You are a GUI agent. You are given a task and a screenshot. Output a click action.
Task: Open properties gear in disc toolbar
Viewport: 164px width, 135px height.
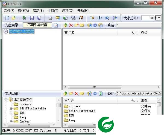[x=95, y=25]
